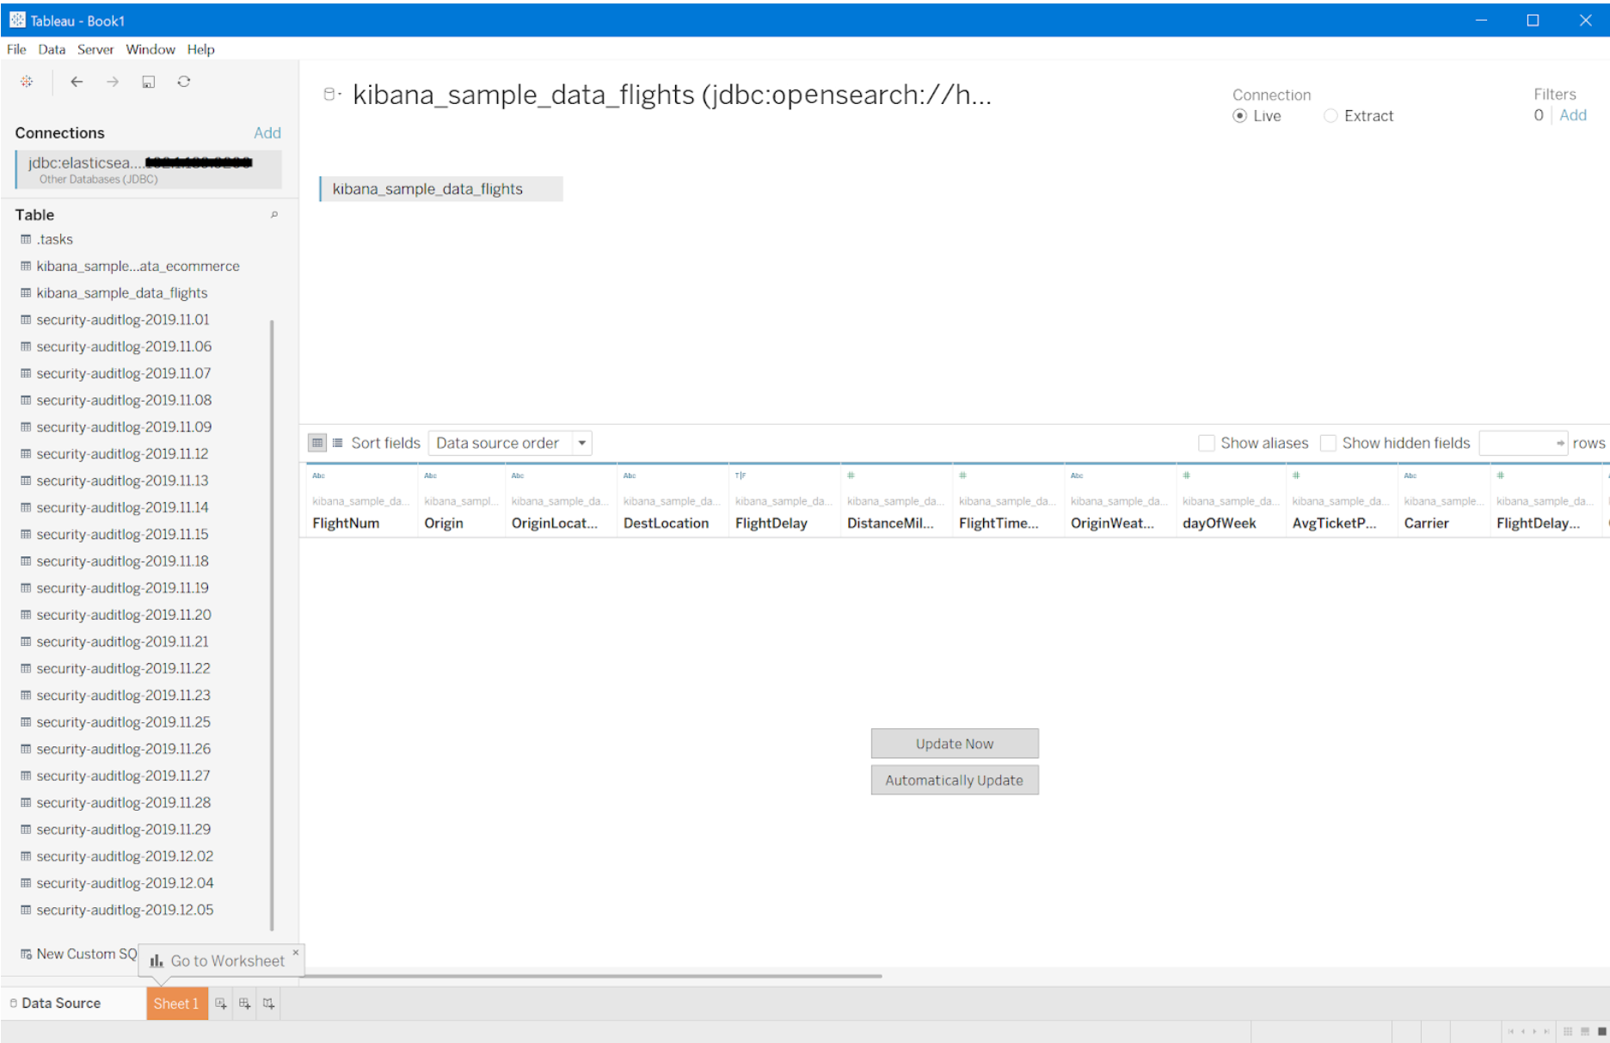Add a filter via the Filters Add link

[1573, 115]
